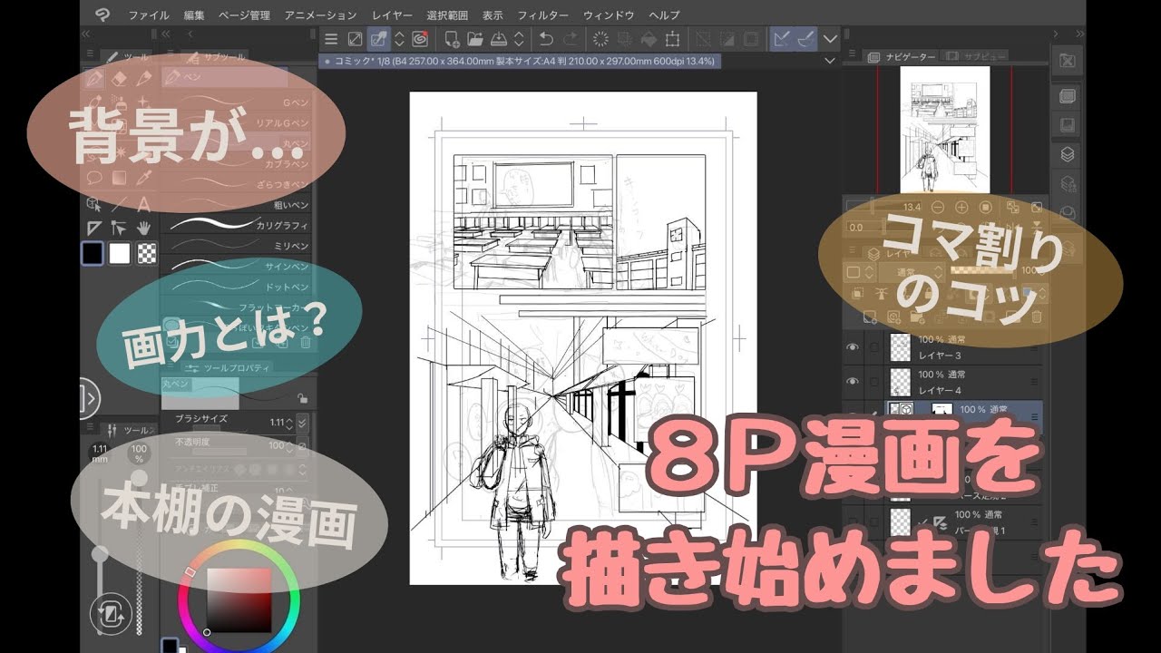Click the Scale/Rotate transform icon
The image size is (1161, 653).
pyautogui.click(x=672, y=39)
